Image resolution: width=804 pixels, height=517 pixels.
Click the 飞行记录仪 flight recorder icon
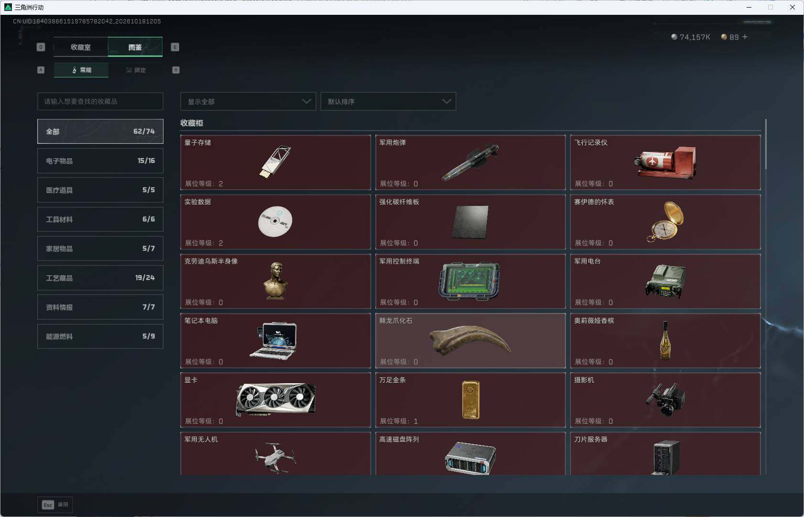[665, 162]
